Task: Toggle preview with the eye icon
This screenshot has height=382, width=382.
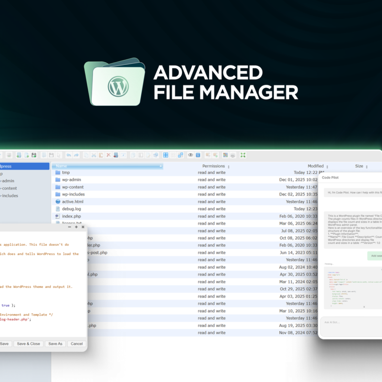Action: tap(190, 155)
